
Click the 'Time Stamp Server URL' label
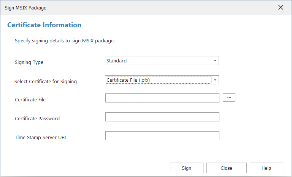[x=41, y=137]
